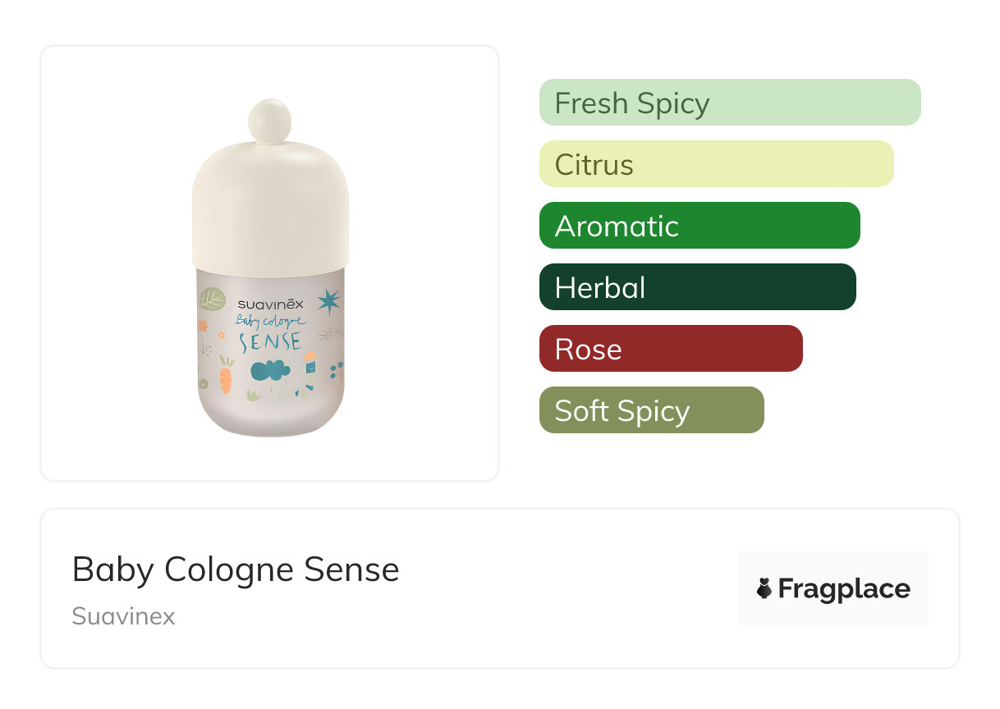The height and width of the screenshot is (709, 1000).
Task: Click the SENSE lettering on the bottle
Action: pyautogui.click(x=269, y=341)
